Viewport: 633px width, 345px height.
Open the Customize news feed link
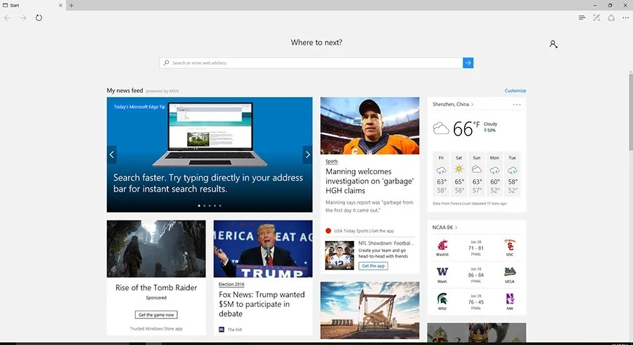click(515, 91)
